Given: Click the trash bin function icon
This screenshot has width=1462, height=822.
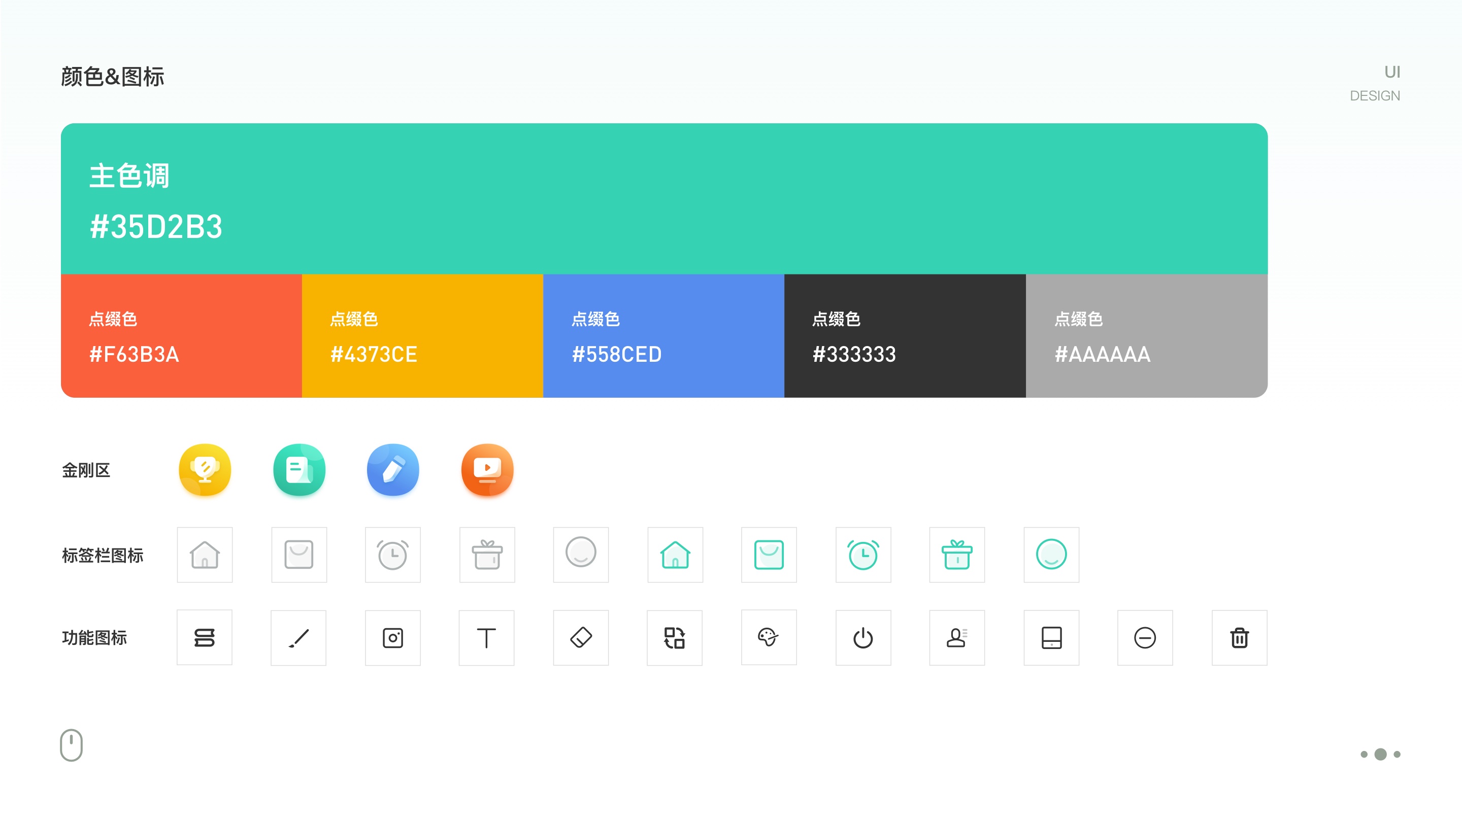Looking at the screenshot, I should click(1239, 638).
